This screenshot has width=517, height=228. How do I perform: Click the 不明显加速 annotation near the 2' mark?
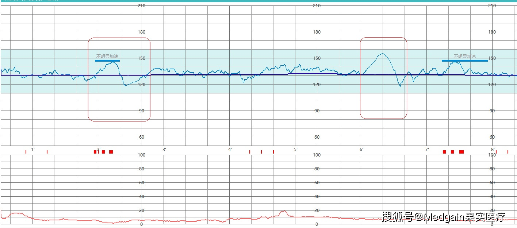coord(107,57)
